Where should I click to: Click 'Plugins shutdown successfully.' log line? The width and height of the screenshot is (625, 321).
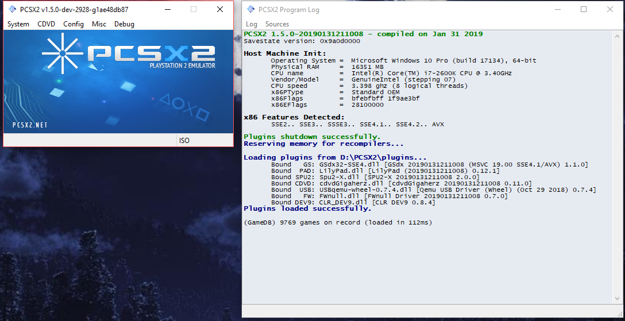[312, 137]
